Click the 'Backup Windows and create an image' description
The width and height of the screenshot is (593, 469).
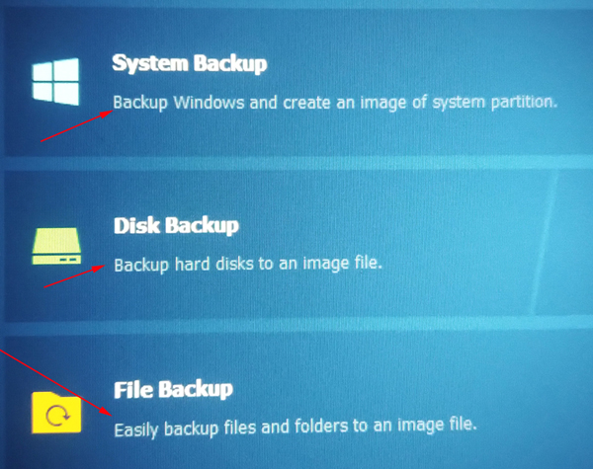335,103
